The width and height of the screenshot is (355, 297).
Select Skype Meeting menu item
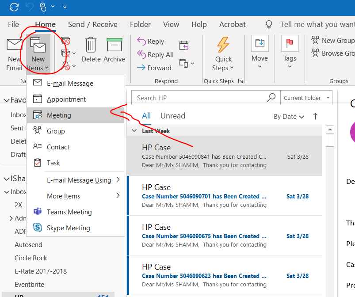[76, 228]
